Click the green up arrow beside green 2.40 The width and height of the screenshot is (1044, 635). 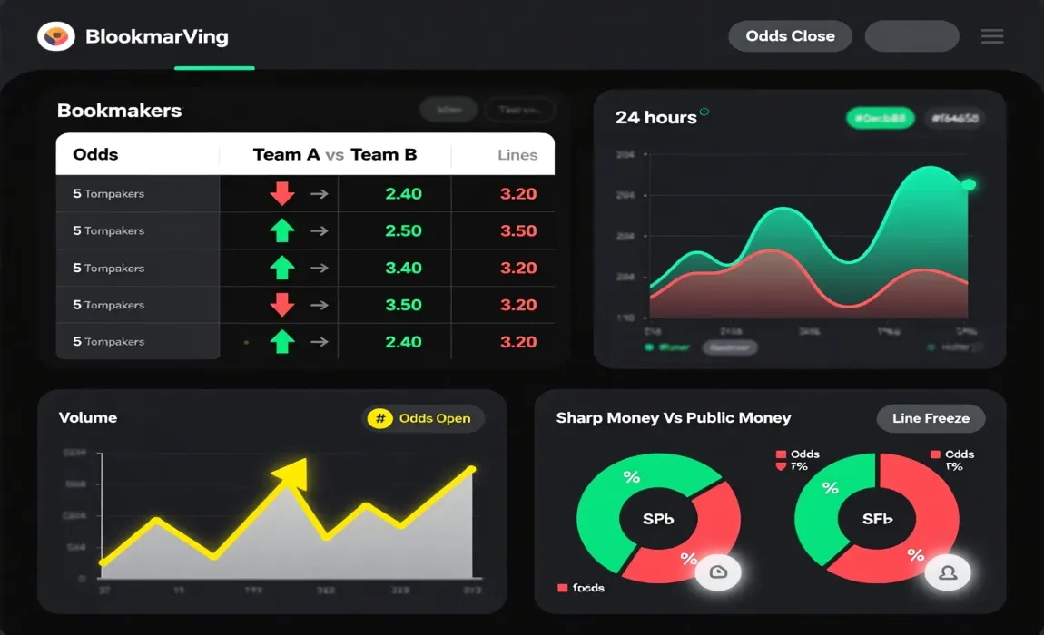pyautogui.click(x=282, y=341)
